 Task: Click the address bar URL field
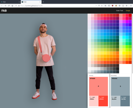coord(57,6)
